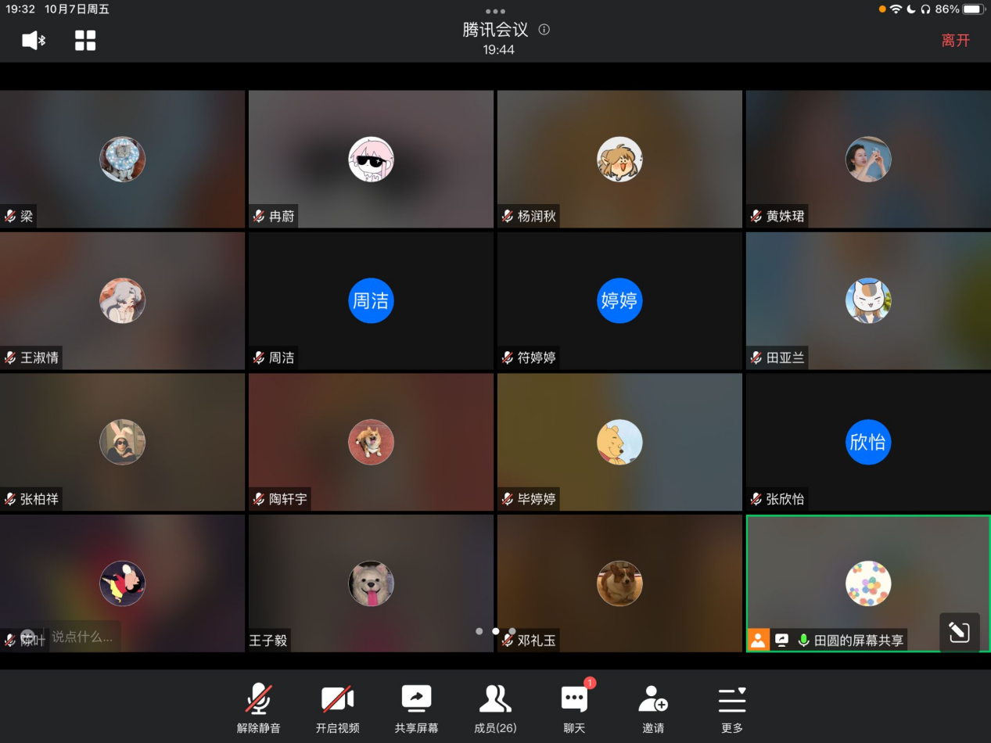
Task: Toggle microphone with 解除静音
Action: click(x=259, y=706)
